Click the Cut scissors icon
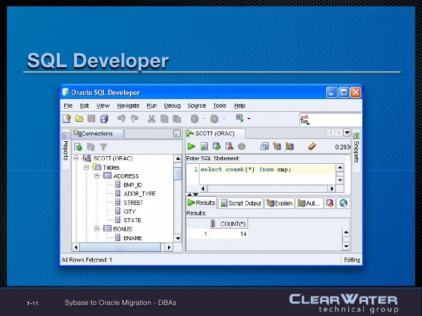422x316 pixels. click(x=151, y=119)
